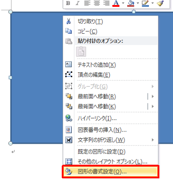Click the layout options icon

click(69, 162)
